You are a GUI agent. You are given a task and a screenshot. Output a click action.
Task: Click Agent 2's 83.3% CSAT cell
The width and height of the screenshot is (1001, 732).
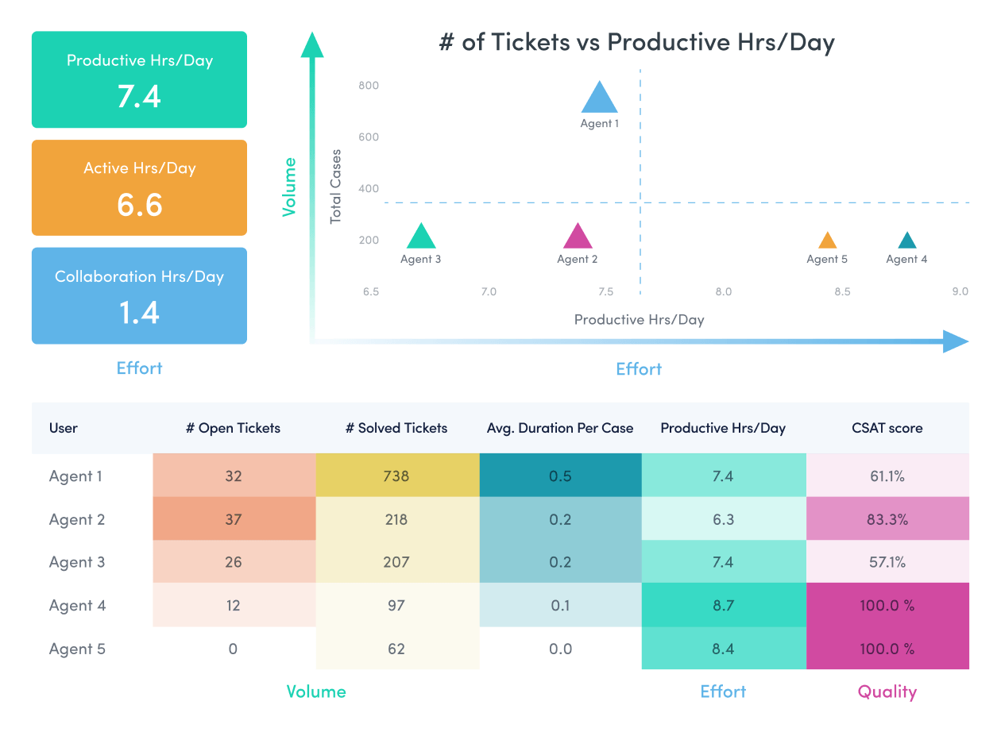[887, 519]
